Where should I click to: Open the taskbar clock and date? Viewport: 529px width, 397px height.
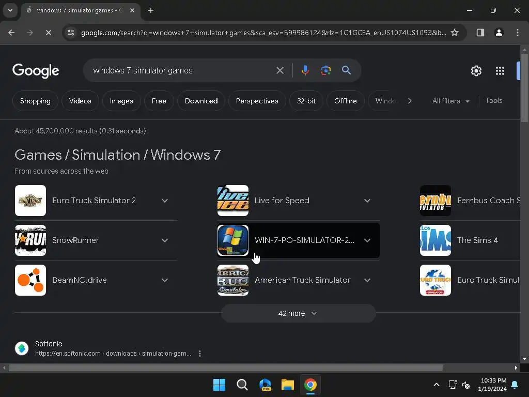[x=492, y=385]
